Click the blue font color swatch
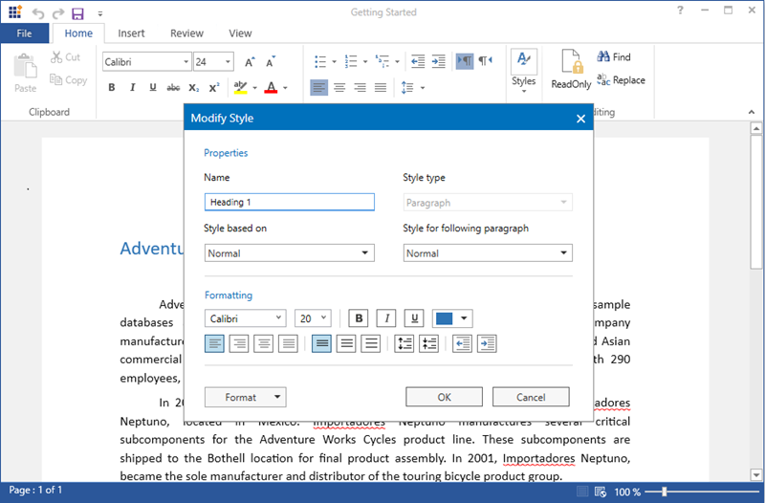 click(x=444, y=318)
